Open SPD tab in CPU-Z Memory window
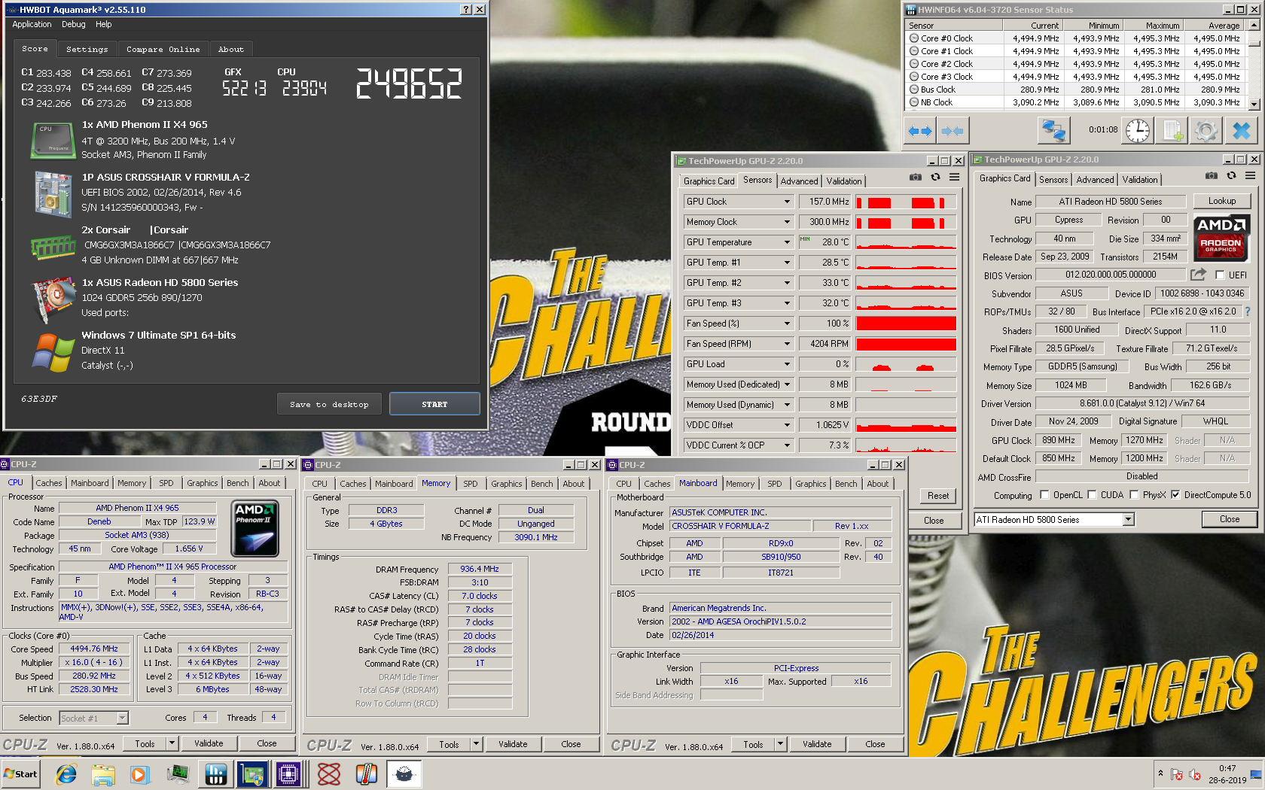The image size is (1265, 790). [x=470, y=484]
